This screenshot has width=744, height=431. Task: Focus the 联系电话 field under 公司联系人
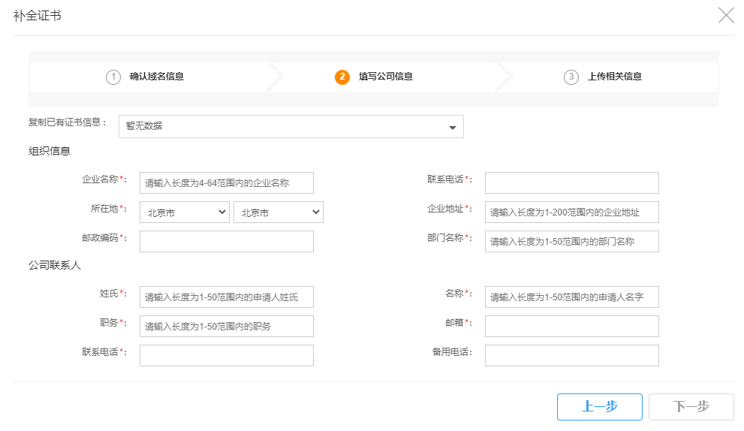pos(226,355)
